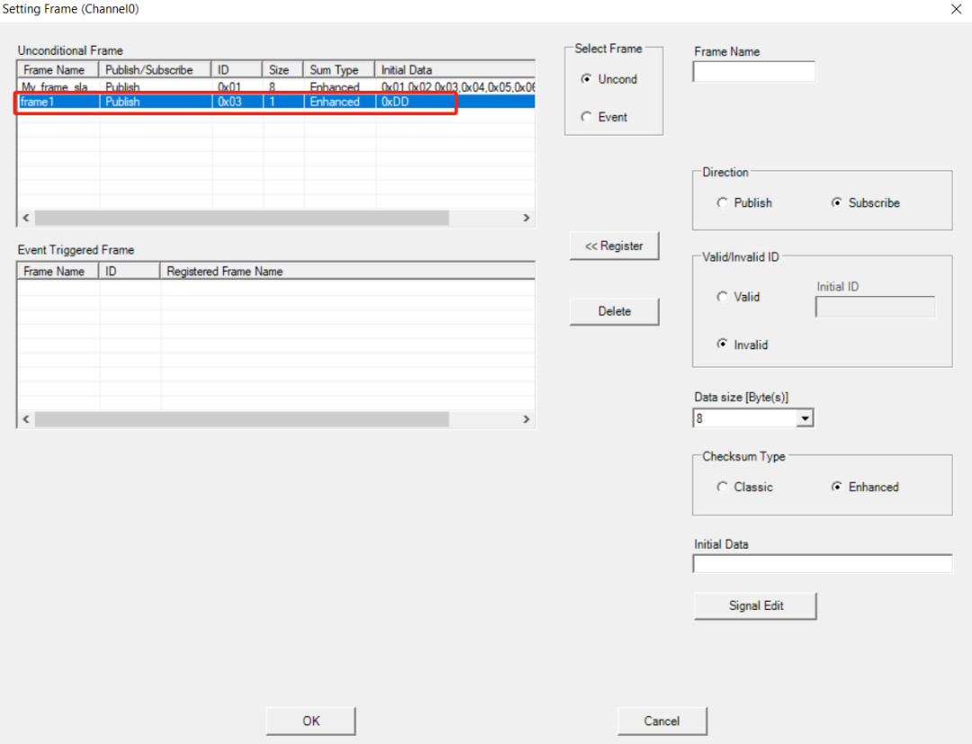Click the Initial Data text field
This screenshot has width=972, height=744.
[822, 564]
